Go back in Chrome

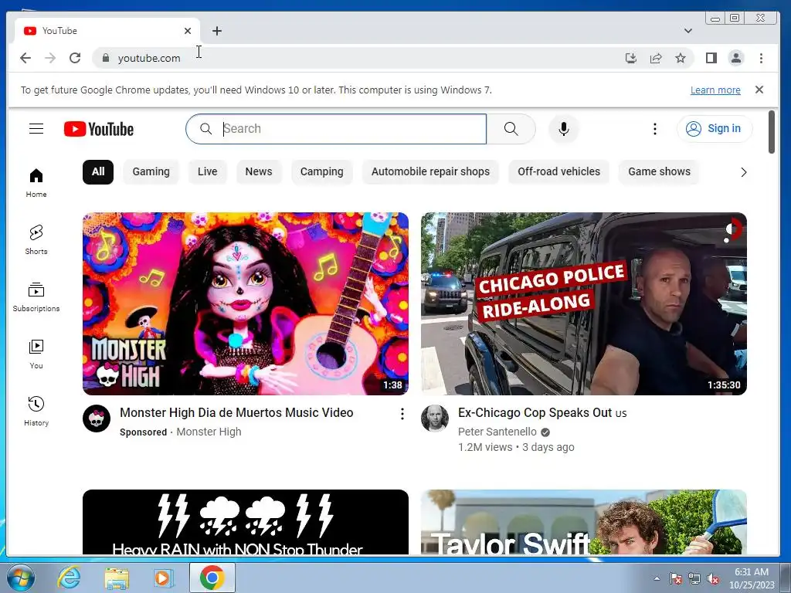pyautogui.click(x=25, y=58)
